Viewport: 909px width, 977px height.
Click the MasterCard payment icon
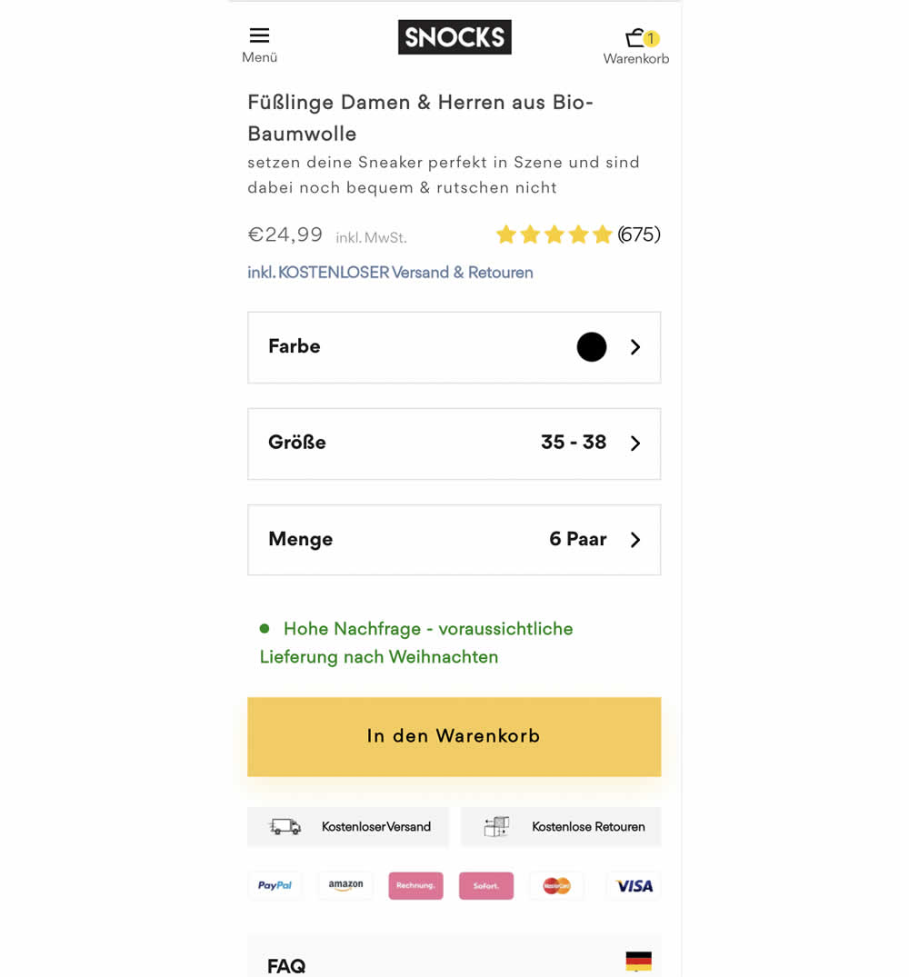556,885
